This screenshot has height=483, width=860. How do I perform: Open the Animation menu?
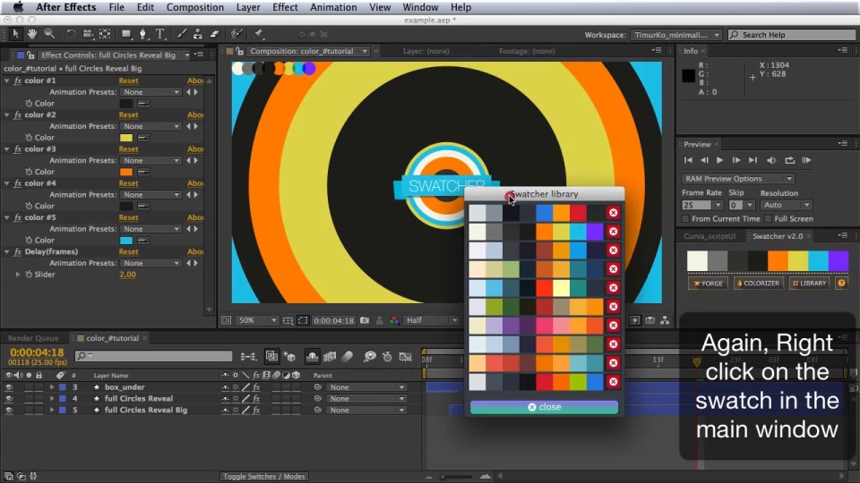click(333, 7)
